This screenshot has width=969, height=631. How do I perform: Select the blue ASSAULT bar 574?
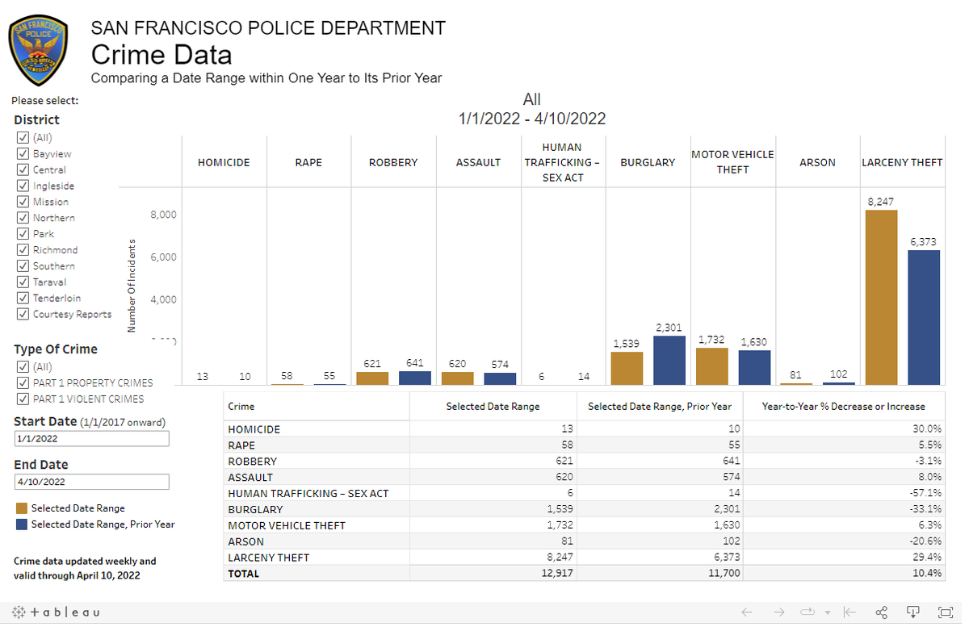tap(500, 379)
